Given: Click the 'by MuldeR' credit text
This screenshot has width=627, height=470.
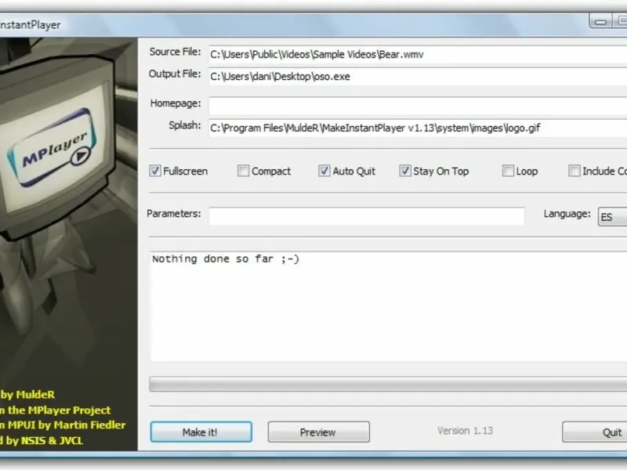Looking at the screenshot, I should coord(27,395).
